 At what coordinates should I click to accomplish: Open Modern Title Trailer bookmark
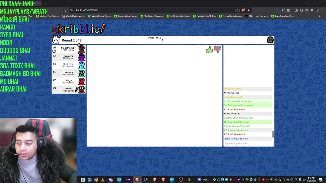(48, 16)
